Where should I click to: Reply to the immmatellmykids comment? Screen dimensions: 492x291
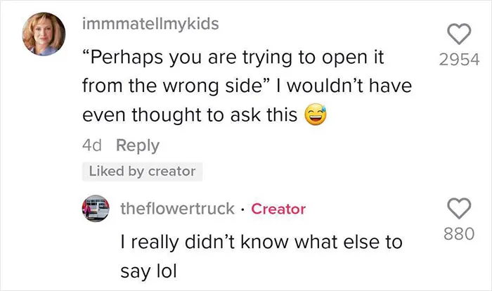pos(138,145)
